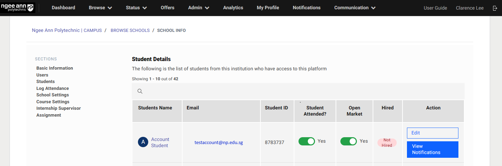Open the Ngee Ann Polytechnic | CAMPUS breadcrumb

[67, 30]
